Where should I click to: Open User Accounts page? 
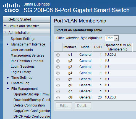click(22, 50)
